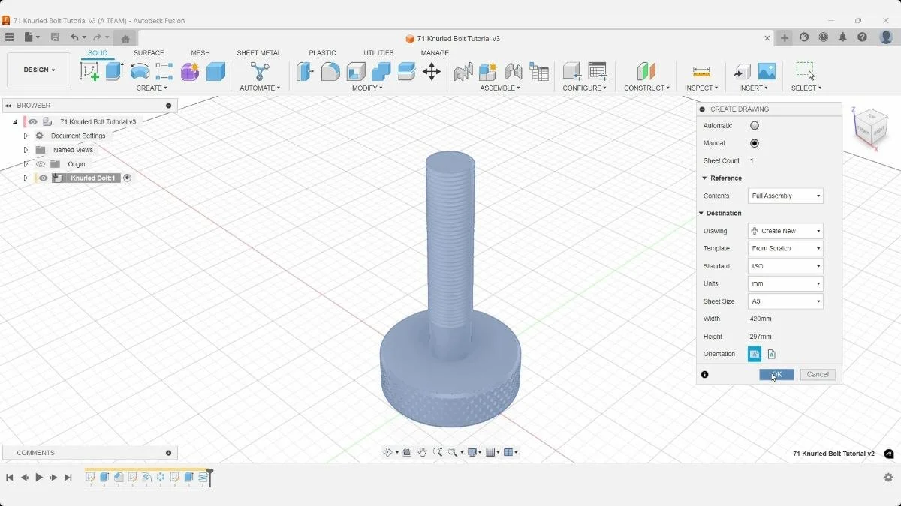Open the Template dropdown showing From Scratch
The width and height of the screenshot is (901, 506).
click(x=785, y=248)
